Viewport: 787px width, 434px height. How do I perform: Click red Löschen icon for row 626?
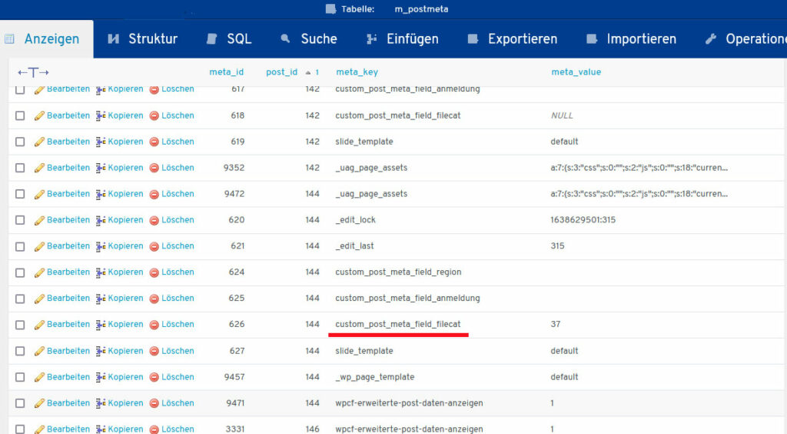pyautogui.click(x=154, y=325)
